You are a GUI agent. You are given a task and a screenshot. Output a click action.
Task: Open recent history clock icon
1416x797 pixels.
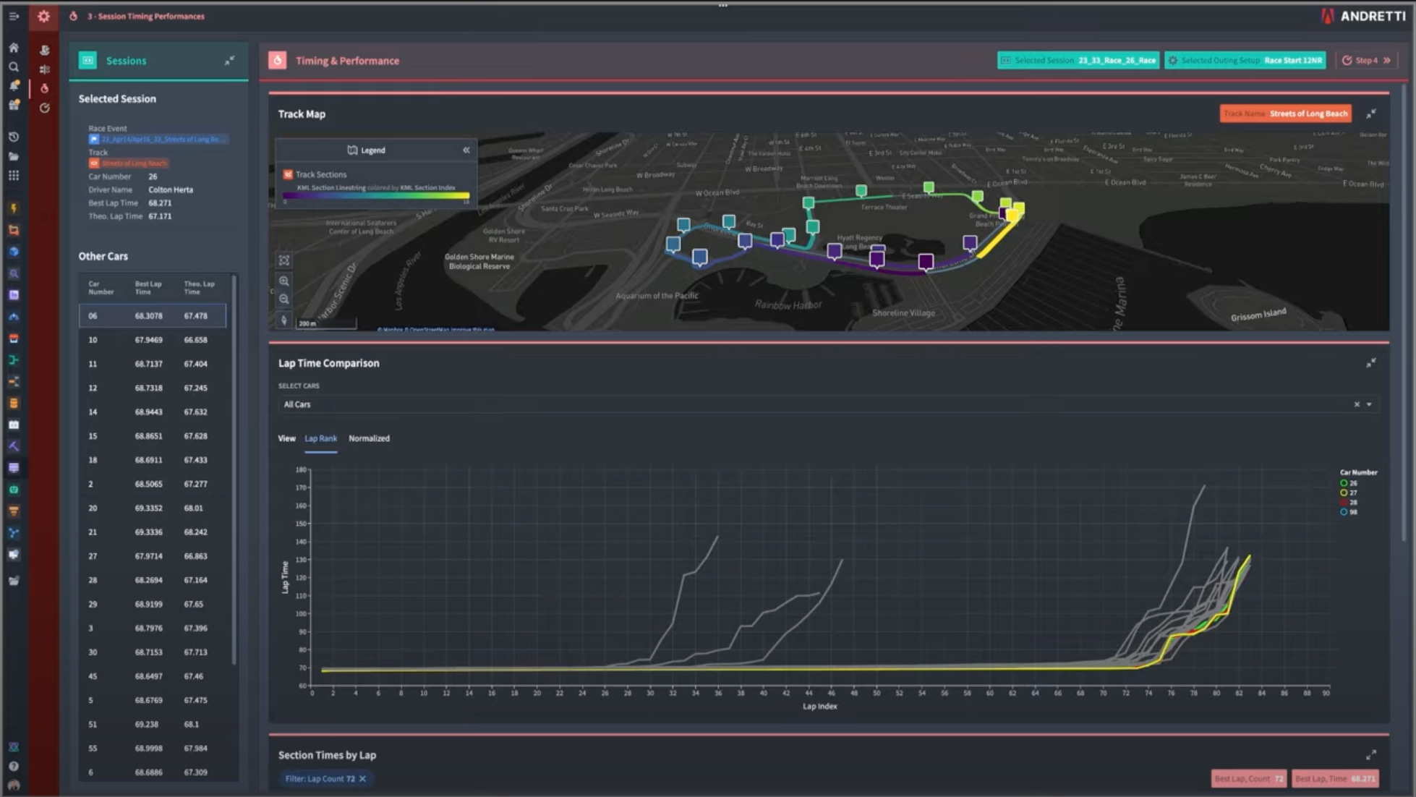click(x=14, y=137)
